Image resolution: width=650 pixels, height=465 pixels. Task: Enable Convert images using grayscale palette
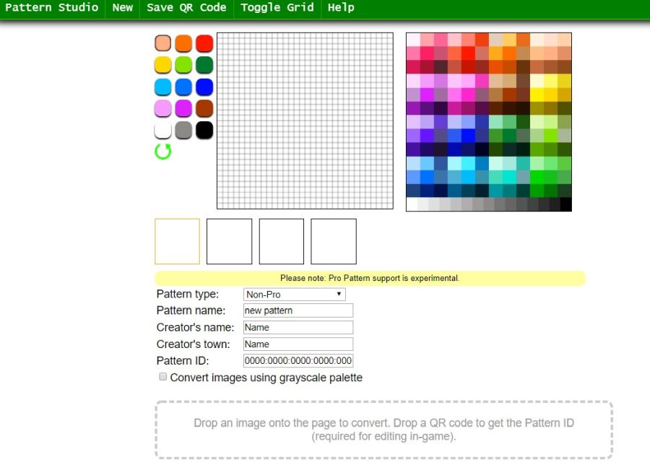pos(163,377)
